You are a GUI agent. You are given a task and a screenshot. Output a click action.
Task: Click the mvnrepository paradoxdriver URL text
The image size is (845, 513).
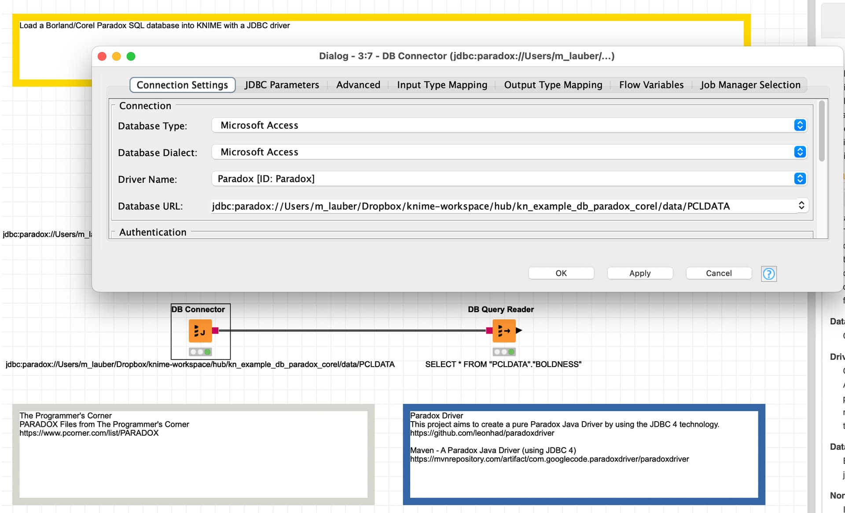click(549, 459)
